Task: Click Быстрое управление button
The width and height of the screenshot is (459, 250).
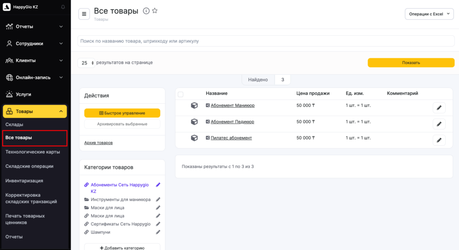Action: pos(122,113)
